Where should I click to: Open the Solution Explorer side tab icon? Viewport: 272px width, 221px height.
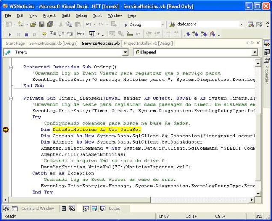pos(267,44)
